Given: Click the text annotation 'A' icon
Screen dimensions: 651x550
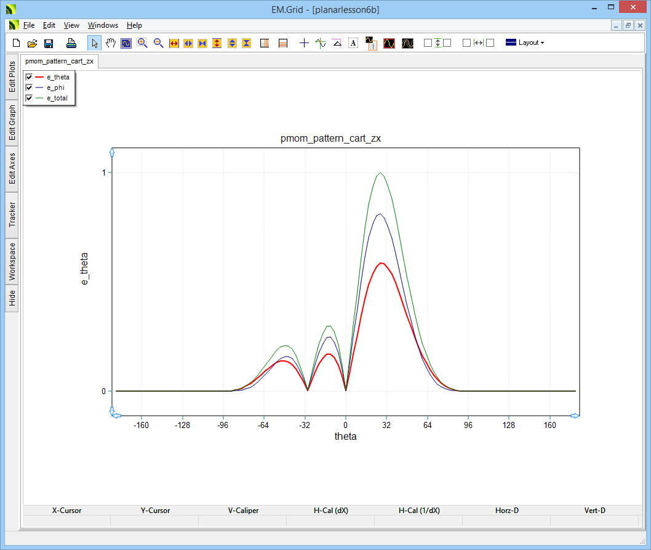Looking at the screenshot, I should click(353, 43).
